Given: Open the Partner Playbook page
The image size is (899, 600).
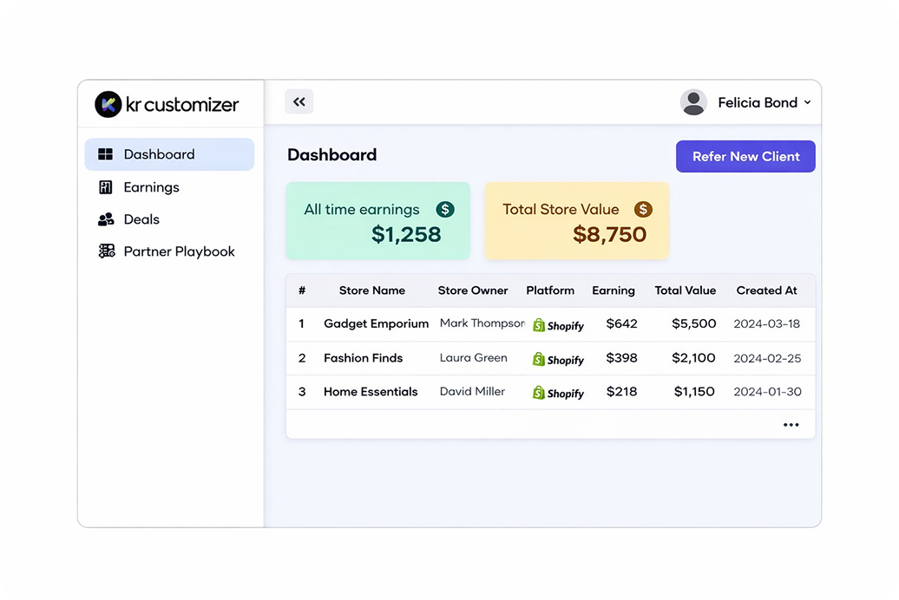Looking at the screenshot, I should coord(178,251).
